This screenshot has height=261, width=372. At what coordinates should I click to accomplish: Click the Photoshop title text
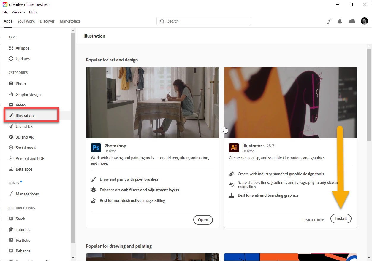pos(115,146)
